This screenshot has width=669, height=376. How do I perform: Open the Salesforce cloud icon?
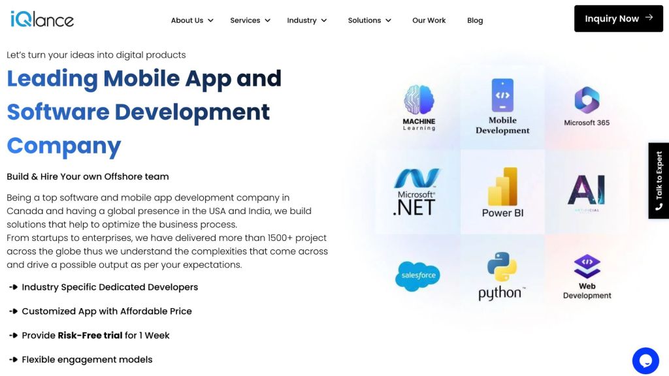(x=417, y=276)
